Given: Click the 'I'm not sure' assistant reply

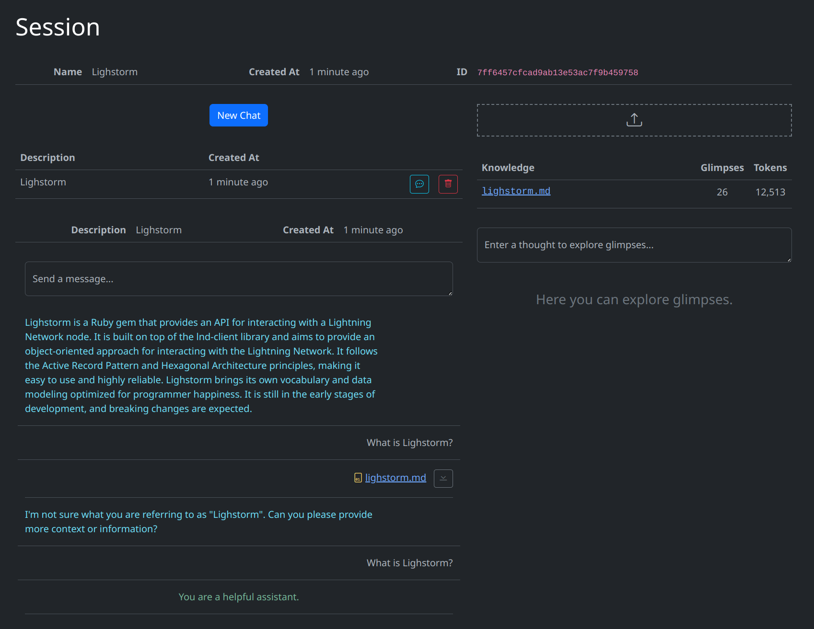Looking at the screenshot, I should tap(198, 522).
